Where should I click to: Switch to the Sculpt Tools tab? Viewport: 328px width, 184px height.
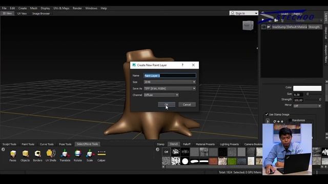click(9, 144)
